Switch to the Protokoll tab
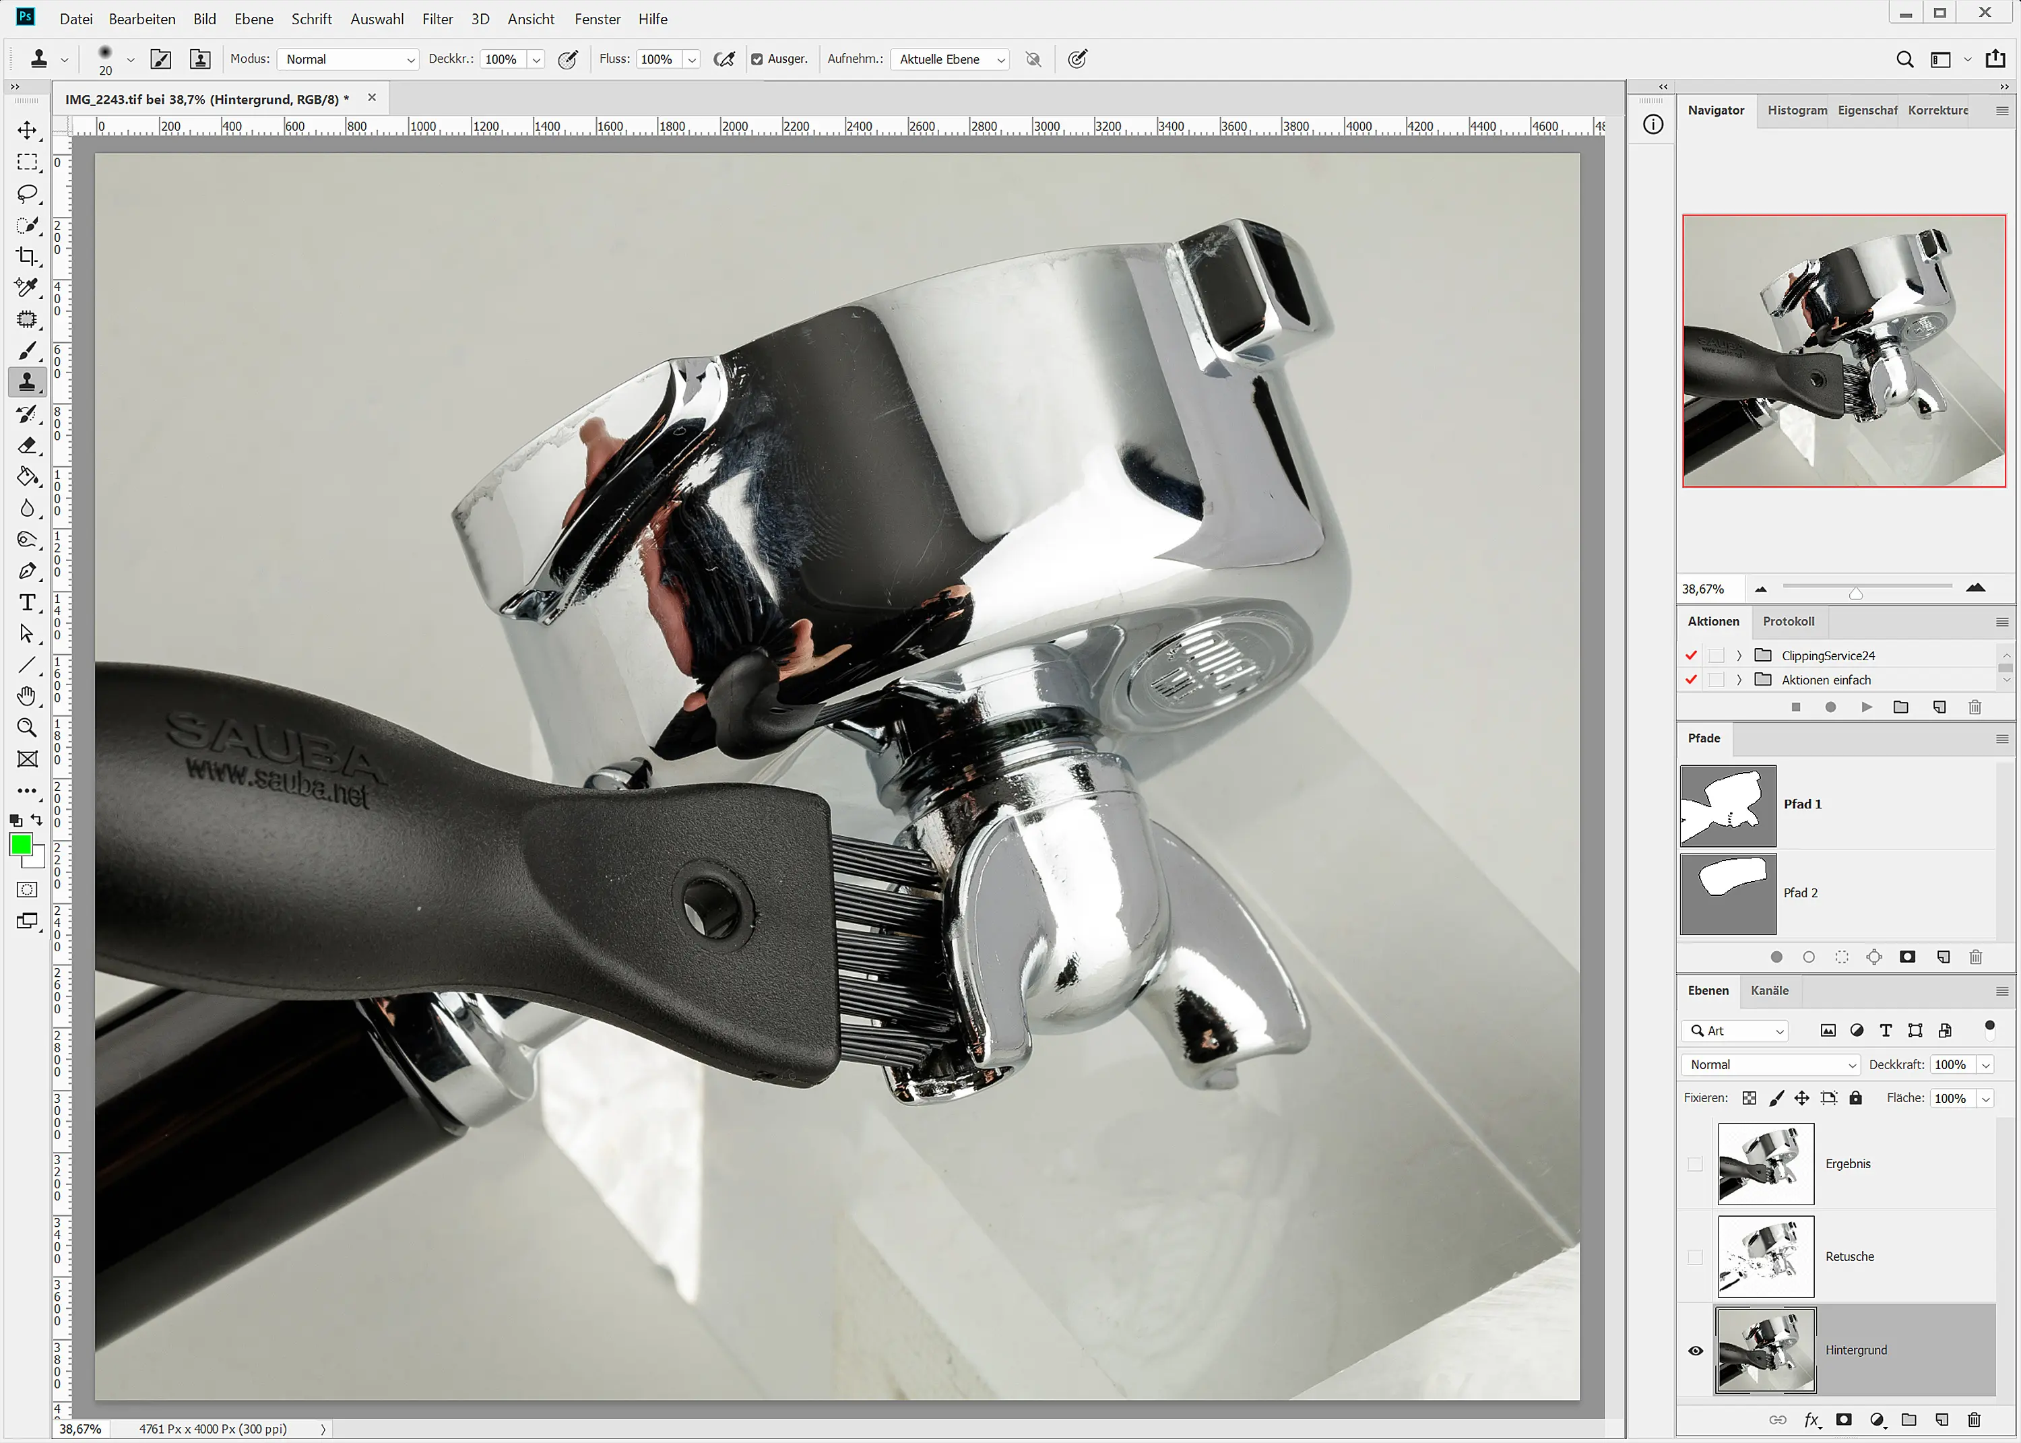Screen dimensions: 2021x1443 click(1789, 621)
